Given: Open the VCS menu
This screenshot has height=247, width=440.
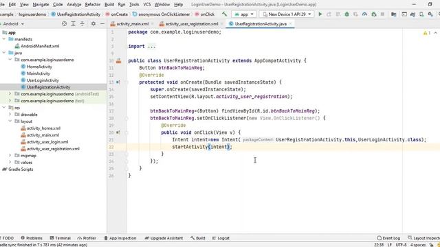Looking at the screenshot, I should pyautogui.click(x=147, y=5).
